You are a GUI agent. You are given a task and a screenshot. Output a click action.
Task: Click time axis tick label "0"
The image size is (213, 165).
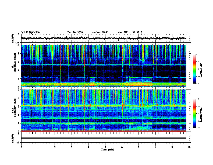coord(21,147)
